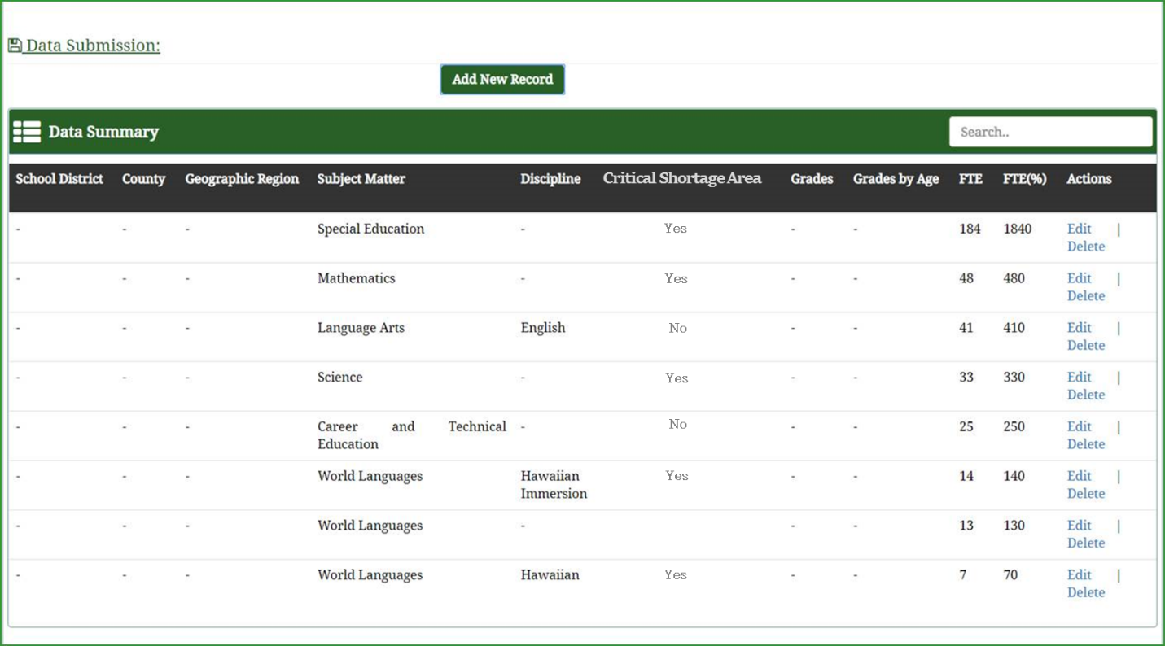Sort by the FTE(%) column header
The height and width of the screenshot is (646, 1165).
1024,179
